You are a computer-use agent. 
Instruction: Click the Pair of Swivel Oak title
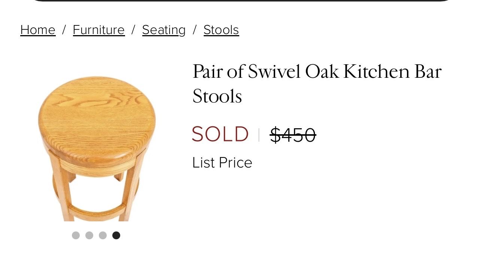pyautogui.click(x=317, y=84)
